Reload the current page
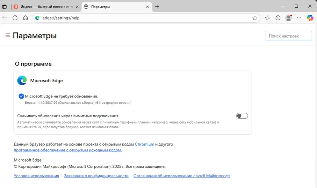 (15, 18)
